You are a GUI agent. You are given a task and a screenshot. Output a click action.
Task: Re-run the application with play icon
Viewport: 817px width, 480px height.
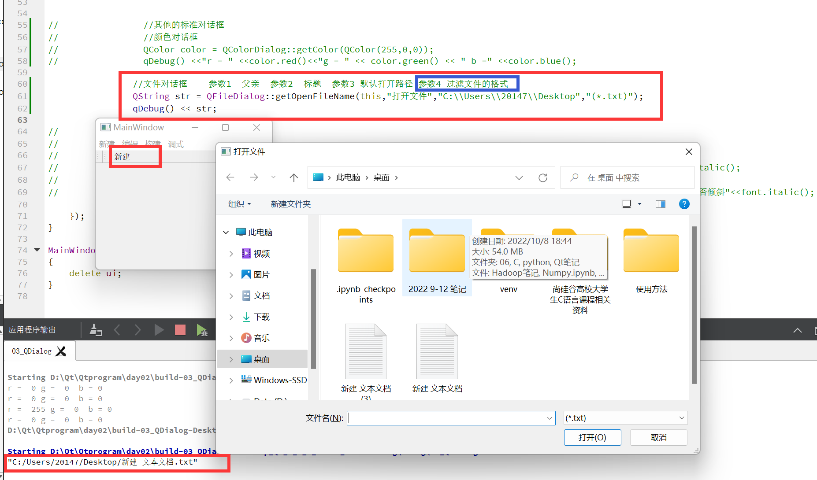coord(159,330)
